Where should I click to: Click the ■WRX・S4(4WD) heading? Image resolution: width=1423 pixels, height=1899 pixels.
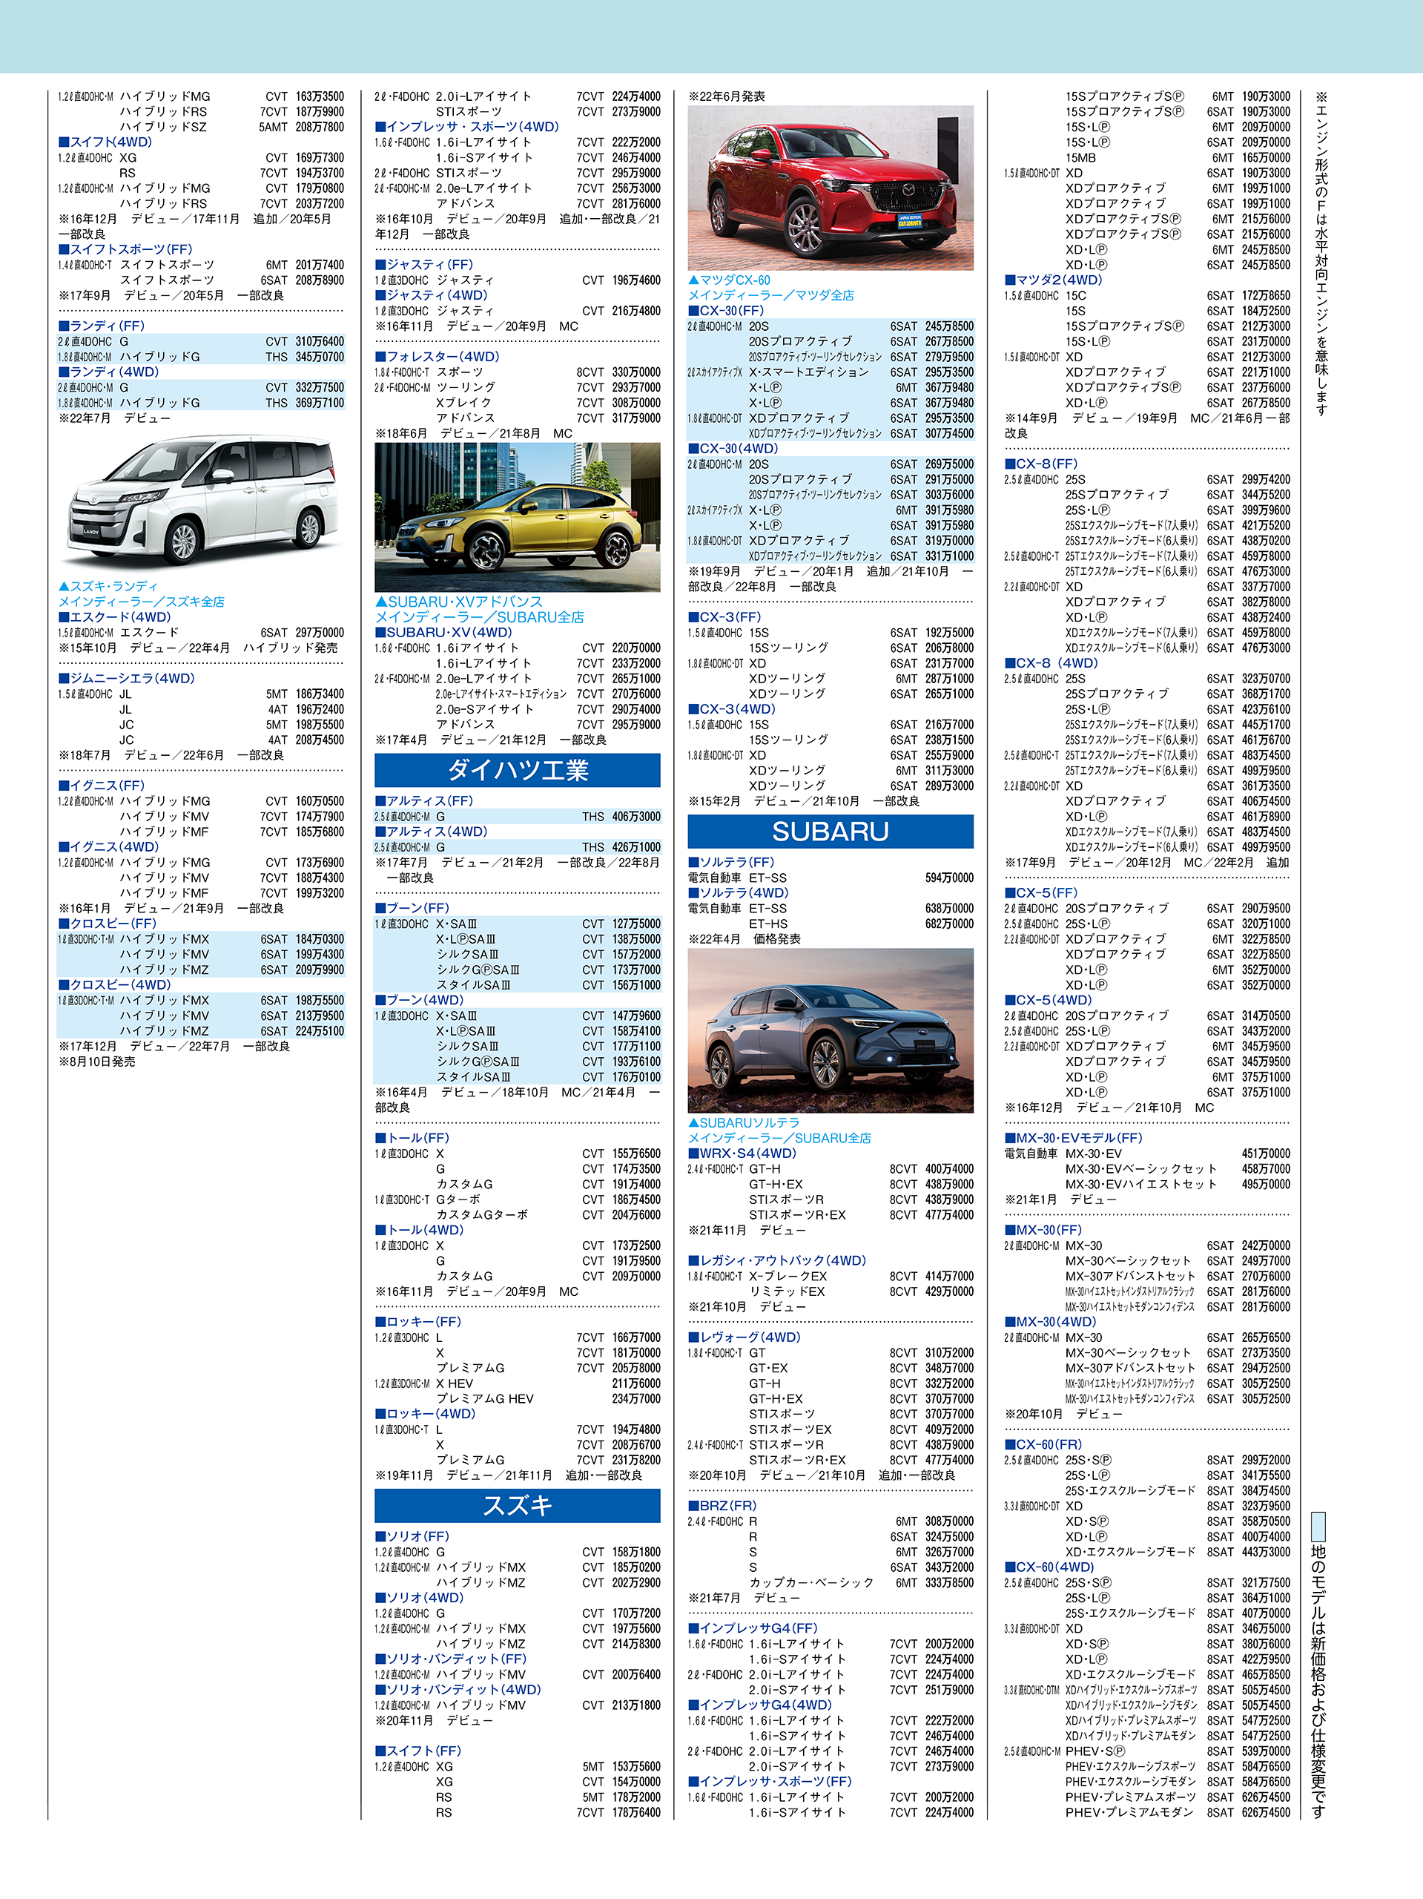[742, 1153]
